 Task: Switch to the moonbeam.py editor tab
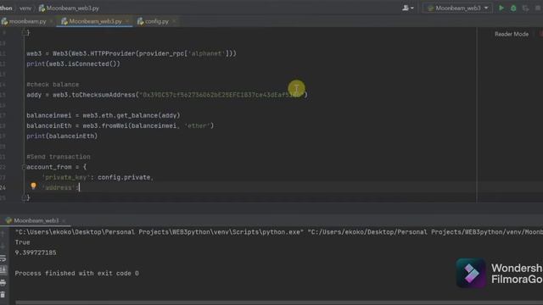24,21
